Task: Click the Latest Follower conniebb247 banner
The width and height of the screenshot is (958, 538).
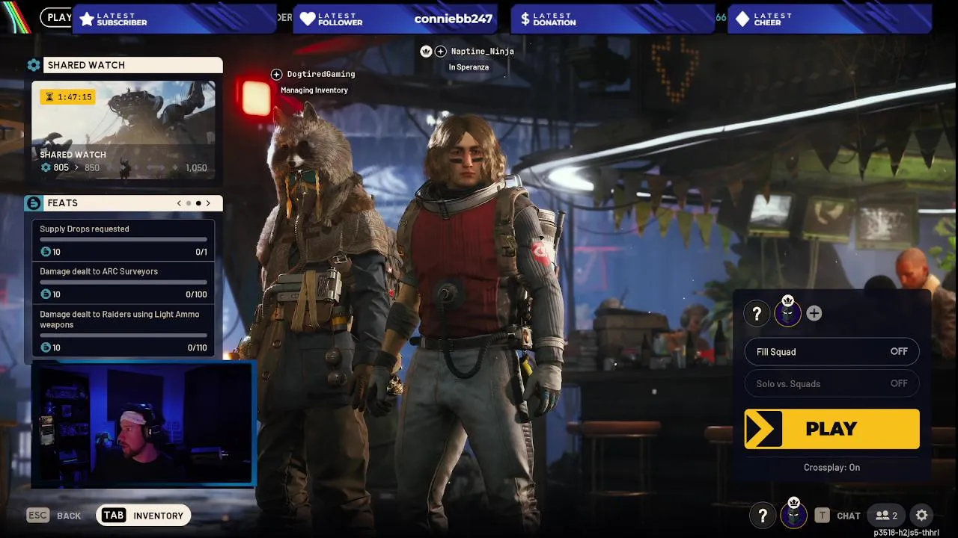Action: click(x=397, y=18)
